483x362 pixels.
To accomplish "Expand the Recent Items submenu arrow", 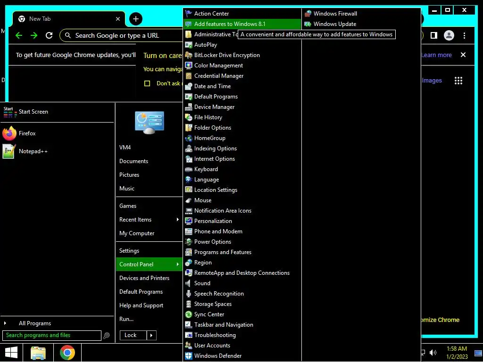I will click(178, 220).
